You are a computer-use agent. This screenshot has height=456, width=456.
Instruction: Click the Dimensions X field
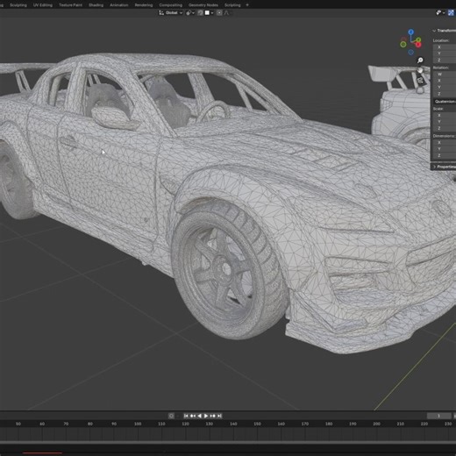(x=445, y=143)
